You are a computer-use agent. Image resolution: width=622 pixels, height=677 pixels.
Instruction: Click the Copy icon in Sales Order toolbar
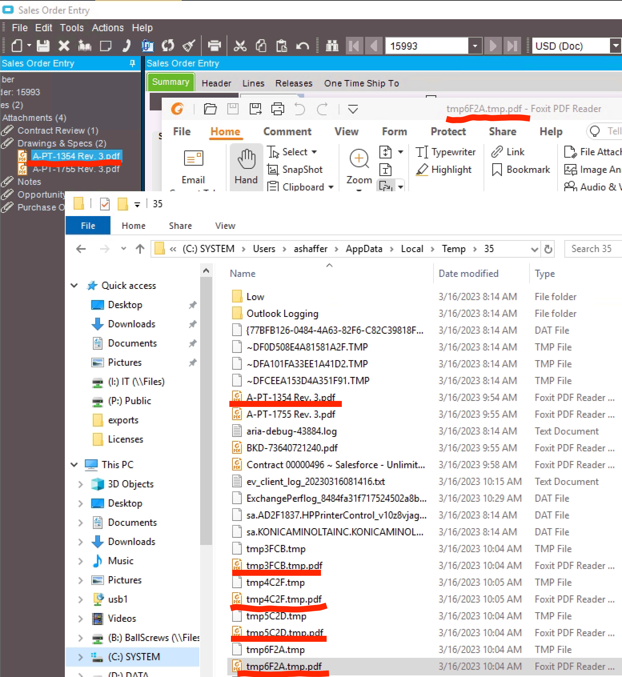pyautogui.click(x=261, y=46)
